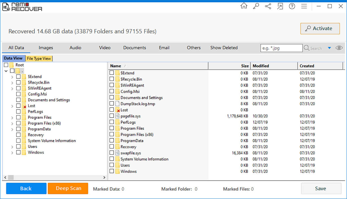This screenshot has width=347, height=199.
Task: Expand the Program Files tree node
Action: pyautogui.click(x=12, y=118)
